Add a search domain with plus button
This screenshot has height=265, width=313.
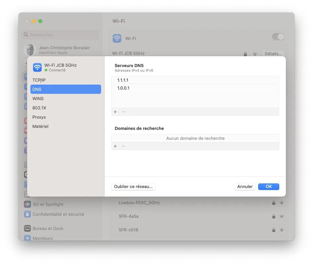[x=115, y=146]
